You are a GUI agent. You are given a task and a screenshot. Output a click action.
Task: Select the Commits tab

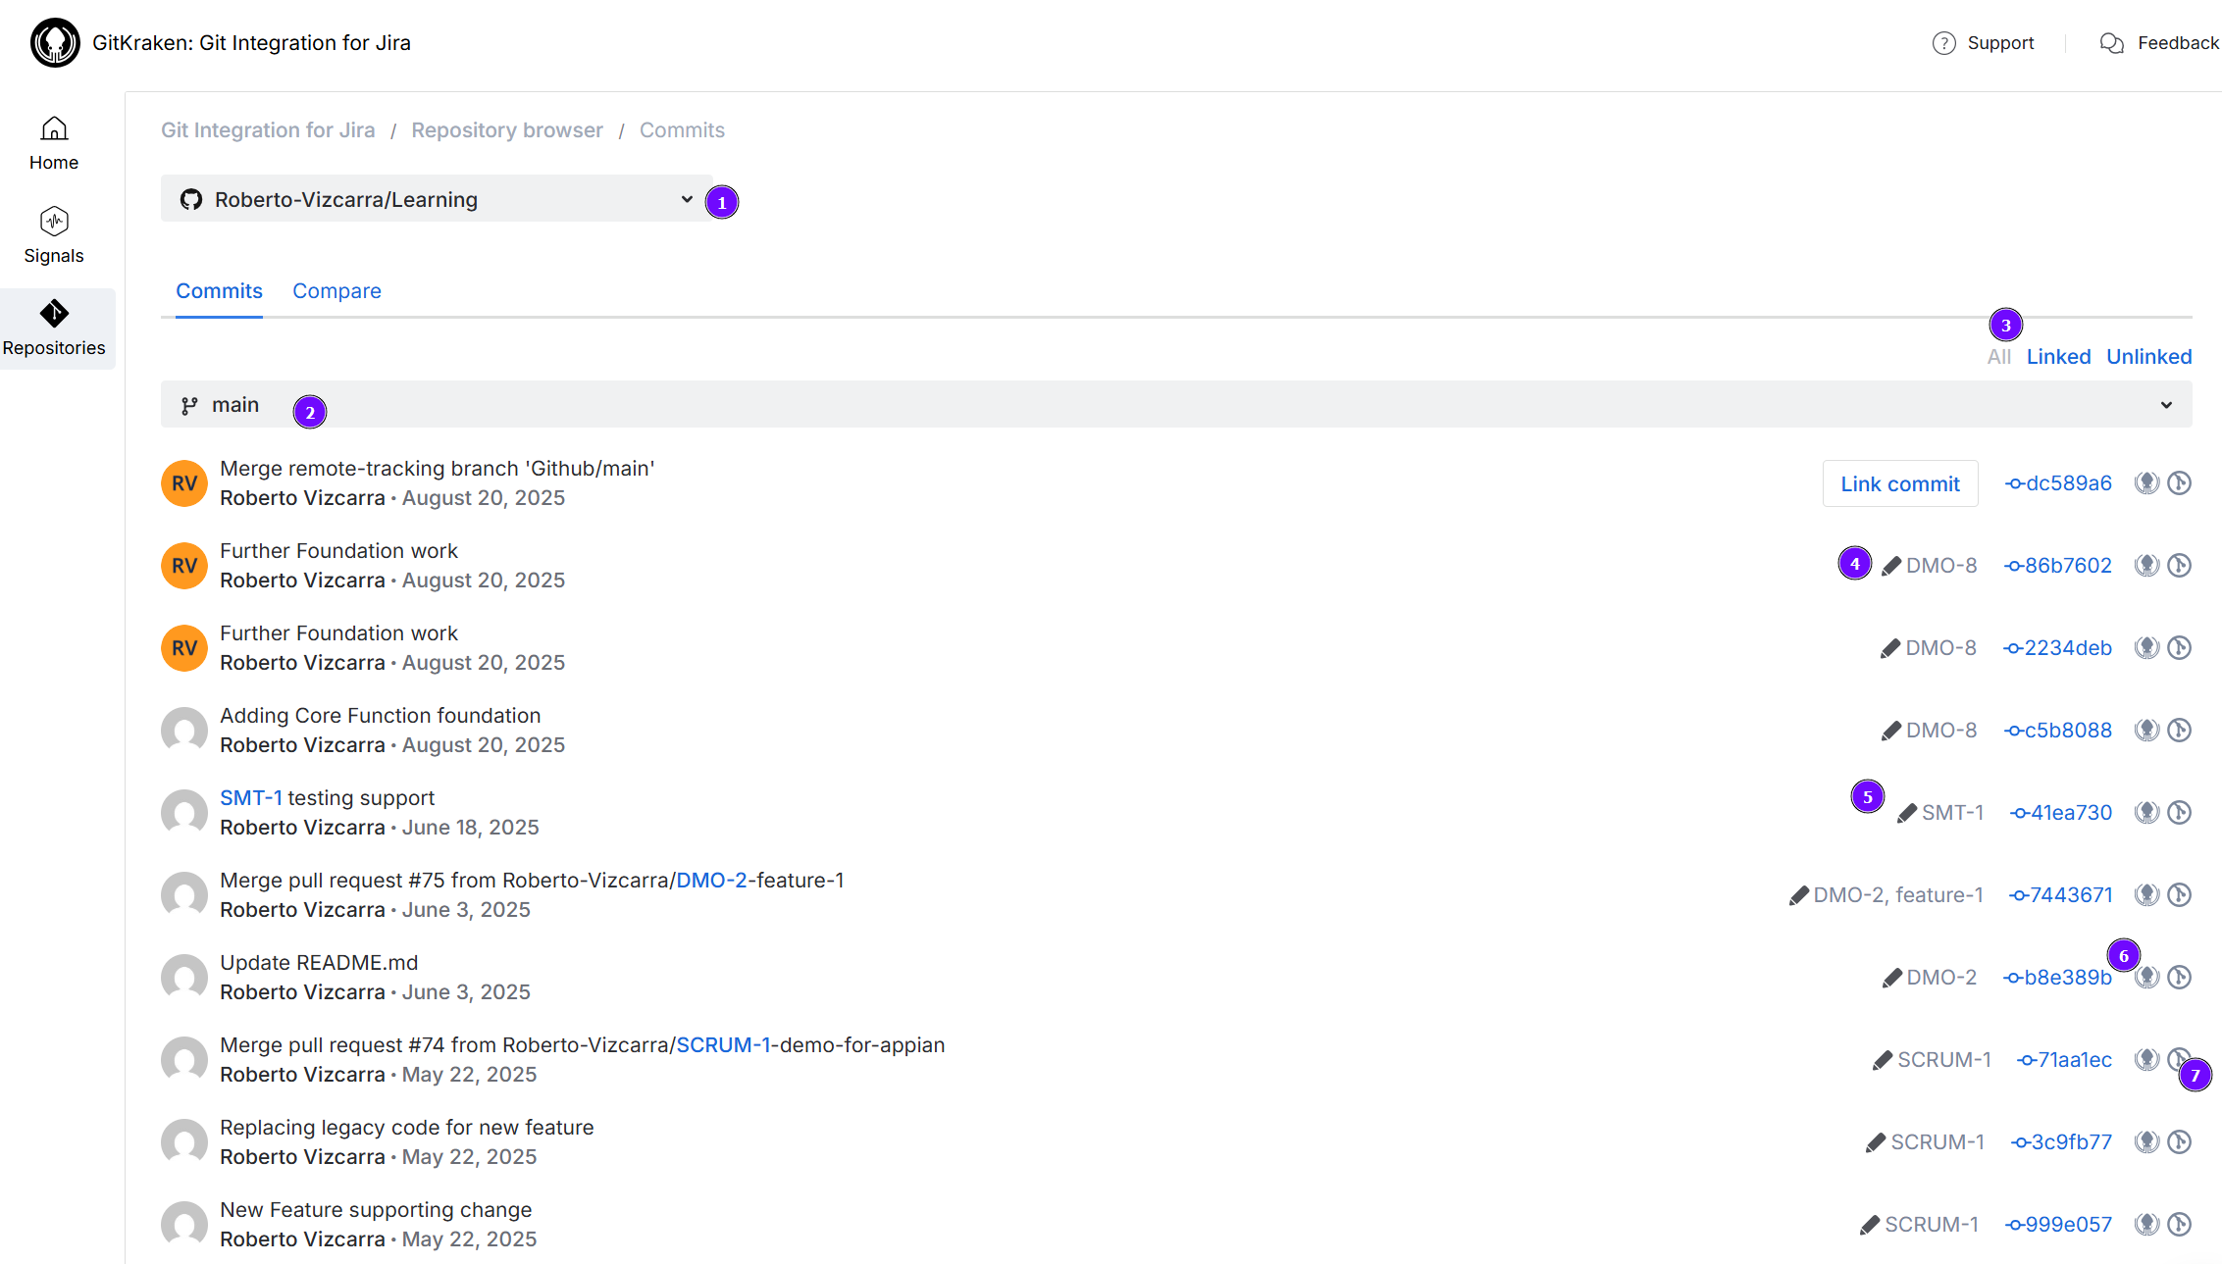219,291
